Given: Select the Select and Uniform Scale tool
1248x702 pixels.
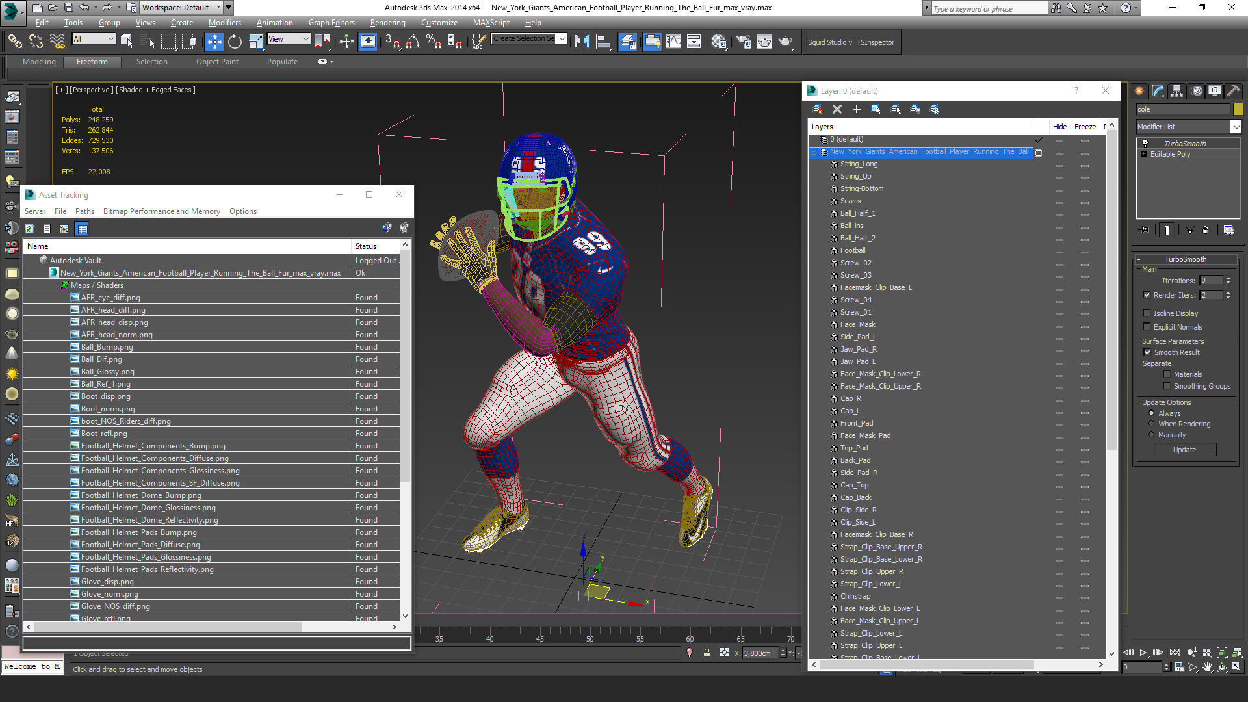Looking at the screenshot, I should (x=256, y=42).
